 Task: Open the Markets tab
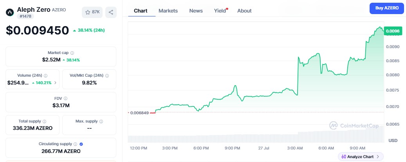click(x=168, y=11)
